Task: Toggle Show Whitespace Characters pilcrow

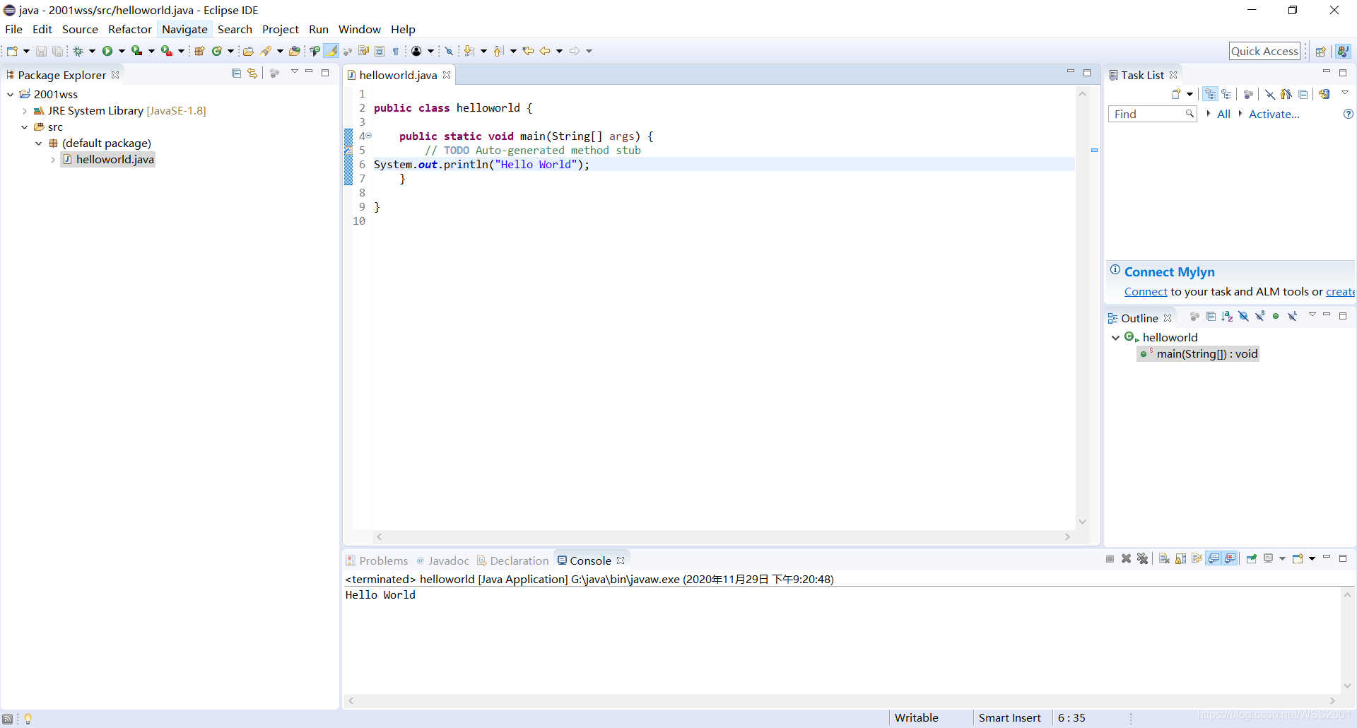Action: pyautogui.click(x=396, y=51)
